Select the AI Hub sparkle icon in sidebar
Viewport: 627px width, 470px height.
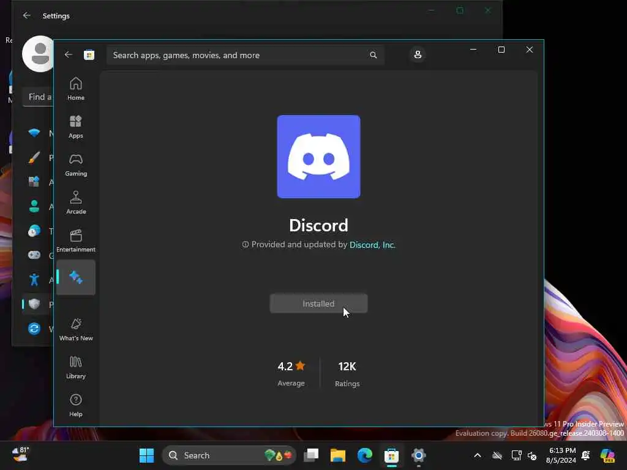point(75,277)
